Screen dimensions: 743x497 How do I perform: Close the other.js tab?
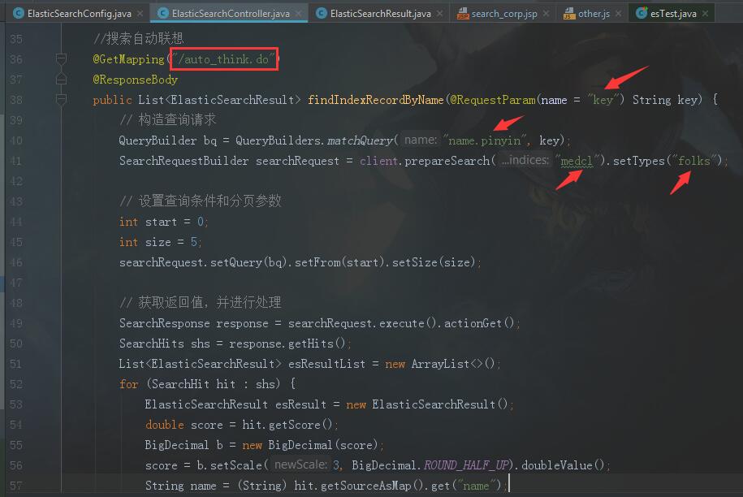tap(619, 14)
